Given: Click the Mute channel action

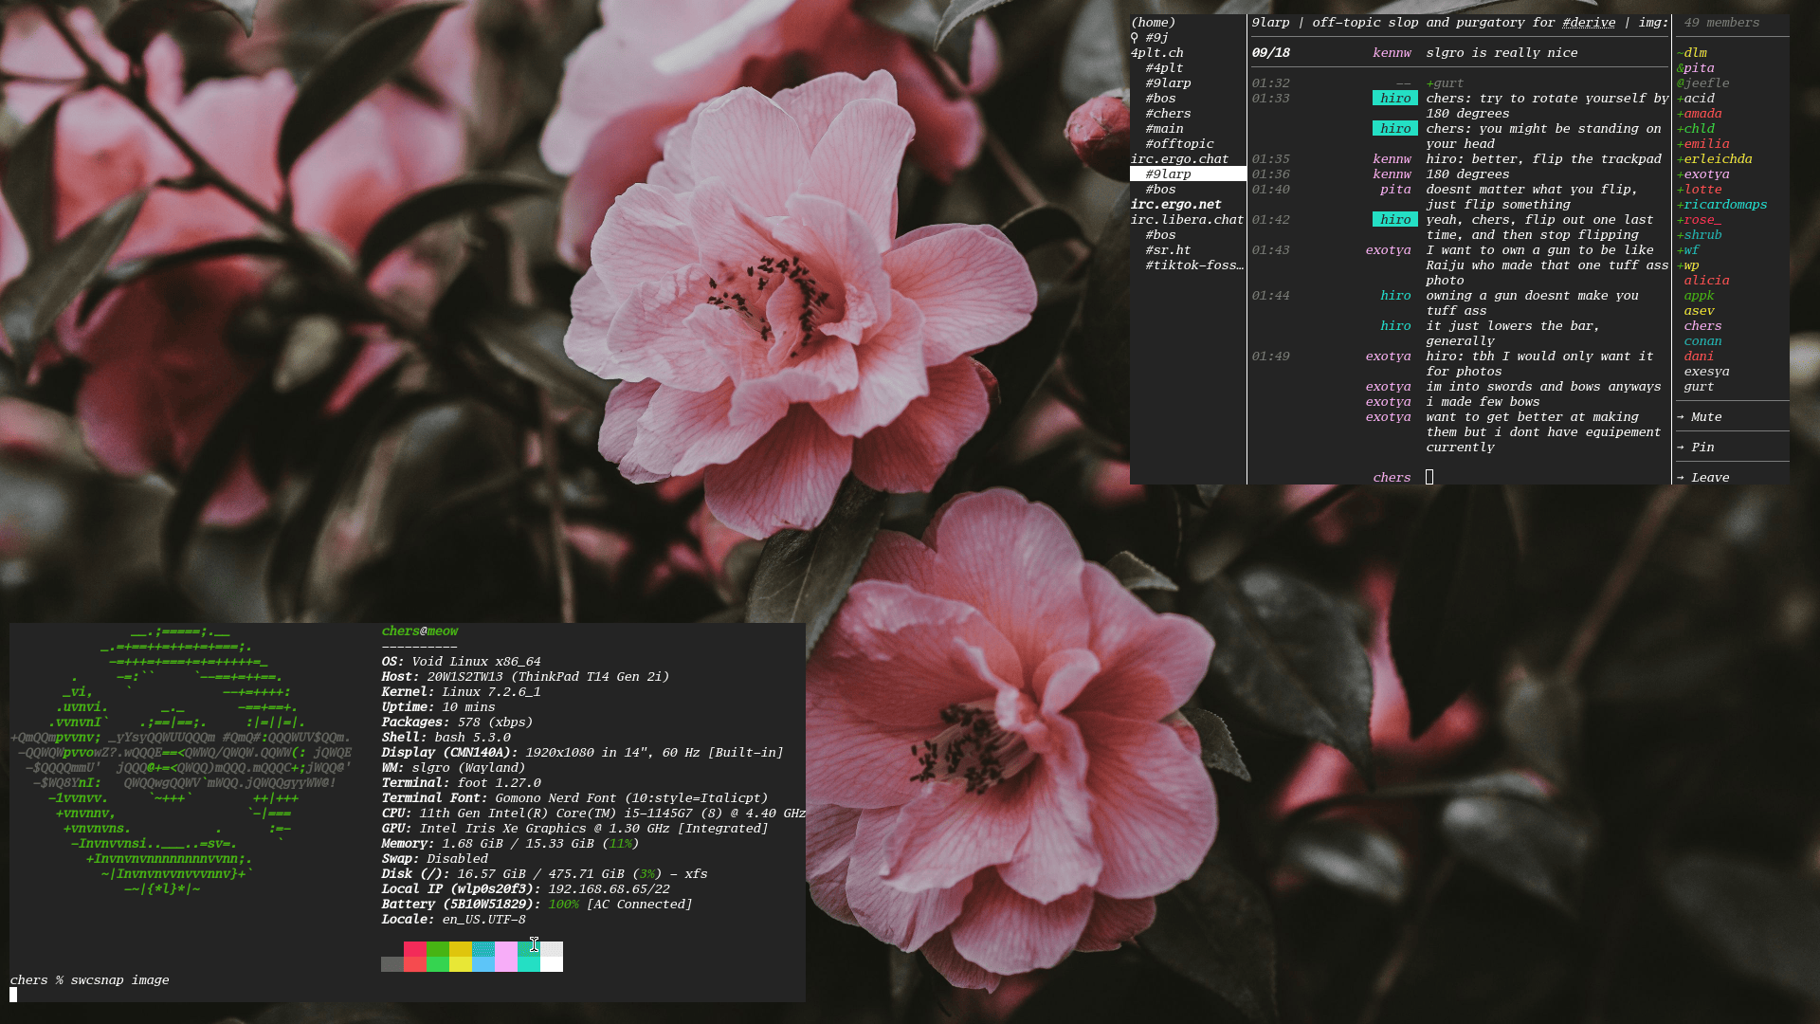Looking at the screenshot, I should 1699,417.
